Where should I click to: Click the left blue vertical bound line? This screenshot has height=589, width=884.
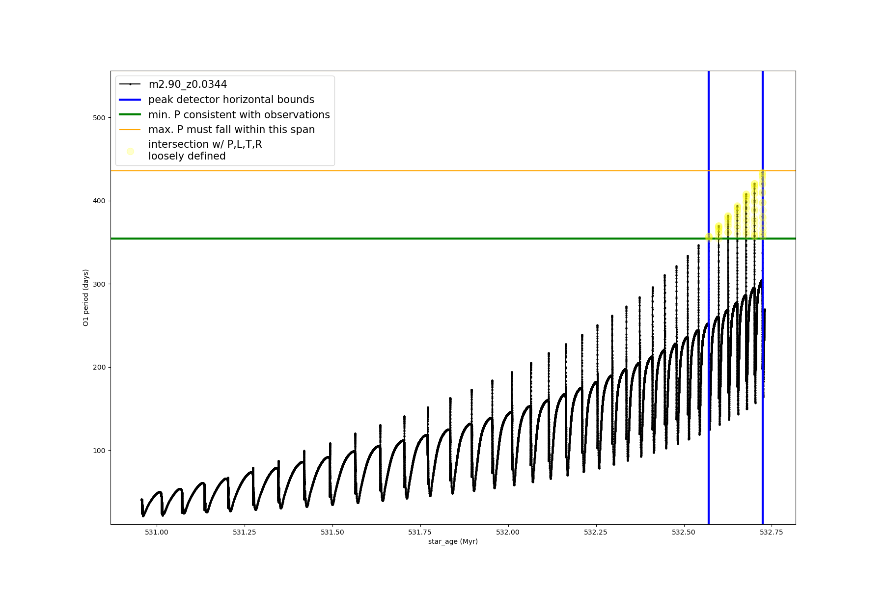coord(709,344)
